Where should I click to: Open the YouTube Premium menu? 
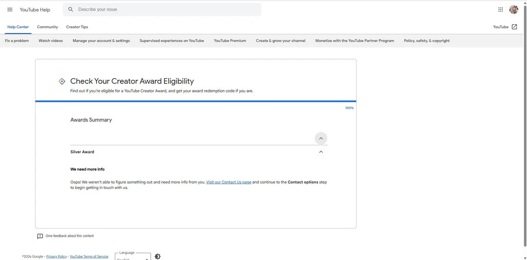[x=230, y=41]
